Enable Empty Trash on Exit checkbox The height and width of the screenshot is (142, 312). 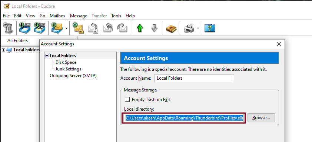[x=127, y=100]
